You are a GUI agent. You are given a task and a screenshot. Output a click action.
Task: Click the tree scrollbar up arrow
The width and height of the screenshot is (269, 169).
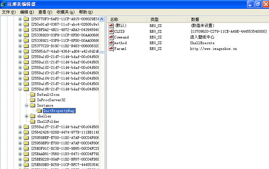click(102, 19)
